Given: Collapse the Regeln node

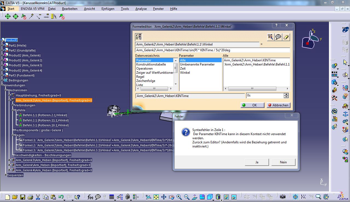Looking at the screenshot, I should 13,135.
